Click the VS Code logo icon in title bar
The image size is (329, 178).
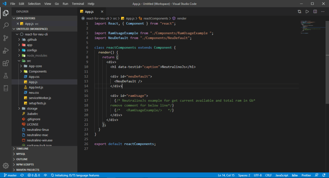4,4
